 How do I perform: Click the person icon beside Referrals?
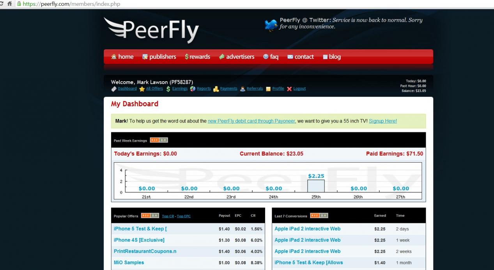[x=243, y=89]
